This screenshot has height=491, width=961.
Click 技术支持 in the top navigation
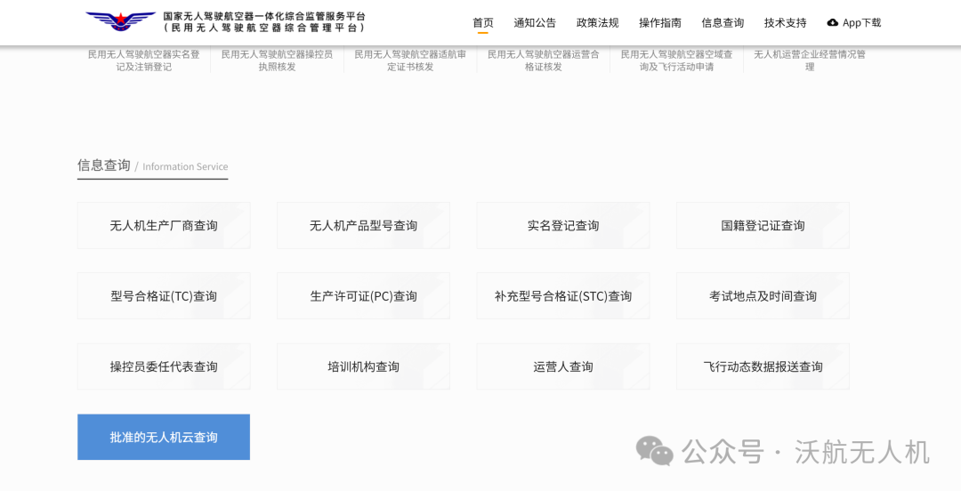click(785, 23)
